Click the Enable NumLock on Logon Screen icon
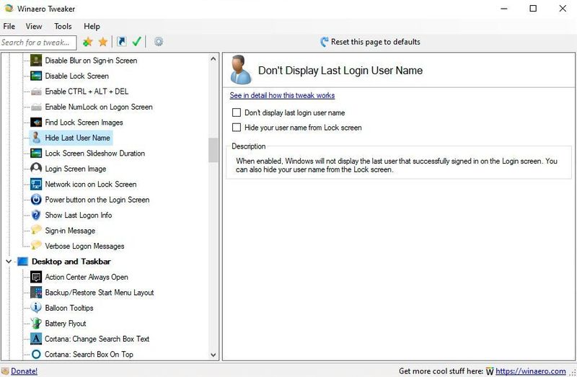 [36, 107]
